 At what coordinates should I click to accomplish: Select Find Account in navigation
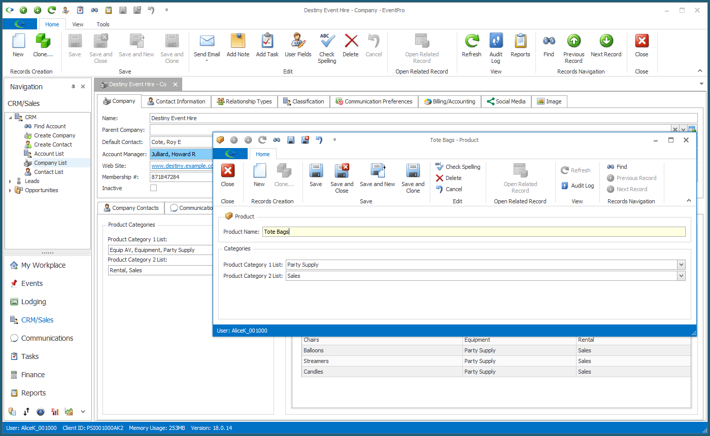tap(50, 126)
